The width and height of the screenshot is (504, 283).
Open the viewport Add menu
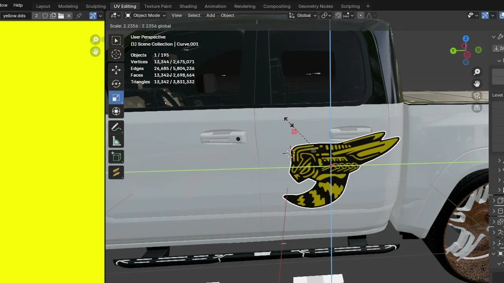211,15
